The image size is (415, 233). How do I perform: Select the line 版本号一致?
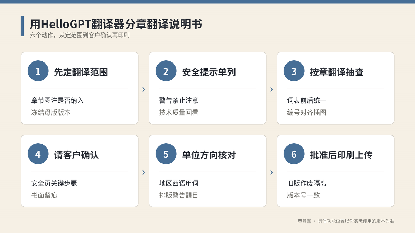(304, 195)
